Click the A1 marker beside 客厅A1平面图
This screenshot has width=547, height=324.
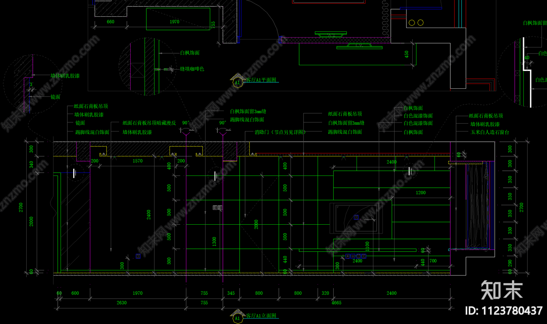pyautogui.click(x=237, y=83)
